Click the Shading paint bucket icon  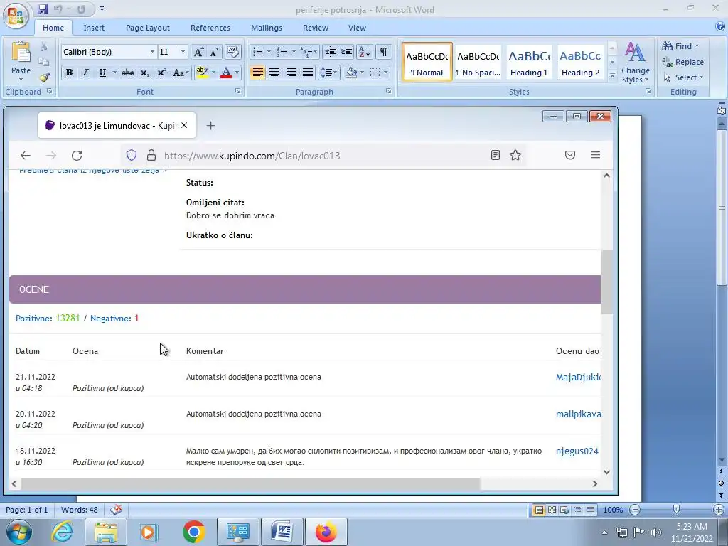tap(351, 73)
